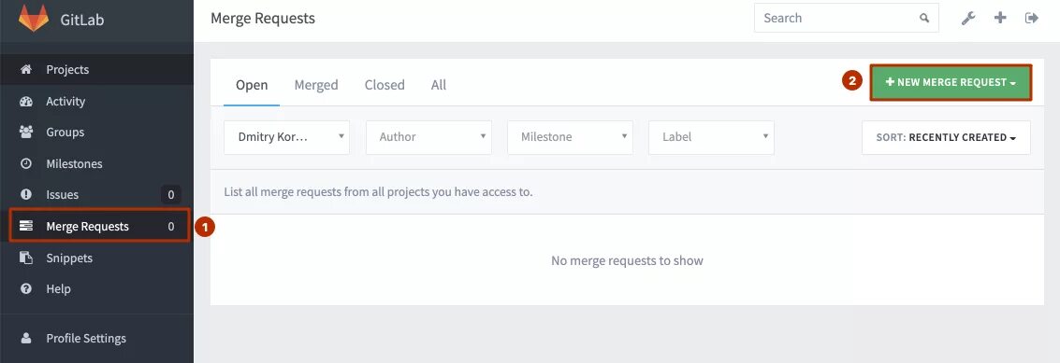Image resolution: width=1060 pixels, height=363 pixels.
Task: Click the Groups people icon
Action: point(25,133)
